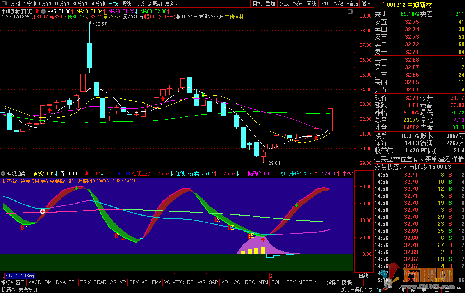Select the 笔 tab at bottom right
Image resolution: width=465 pixels, height=293 pixels.
click(379, 289)
